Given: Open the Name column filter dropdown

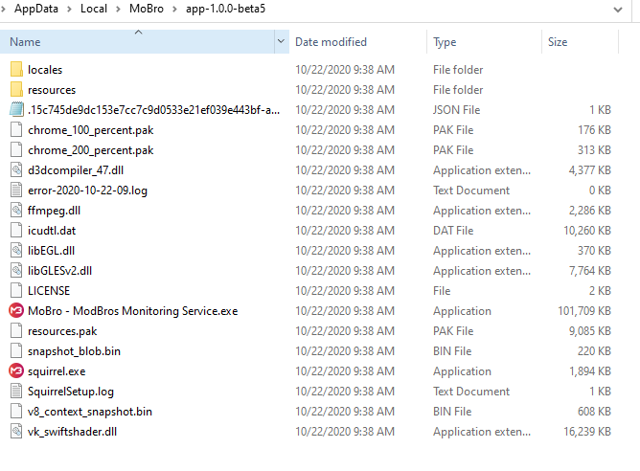Looking at the screenshot, I should click(281, 41).
